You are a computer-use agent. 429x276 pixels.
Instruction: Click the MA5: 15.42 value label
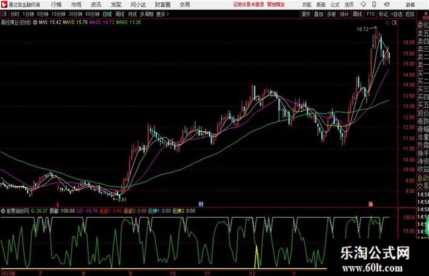[x=50, y=22]
